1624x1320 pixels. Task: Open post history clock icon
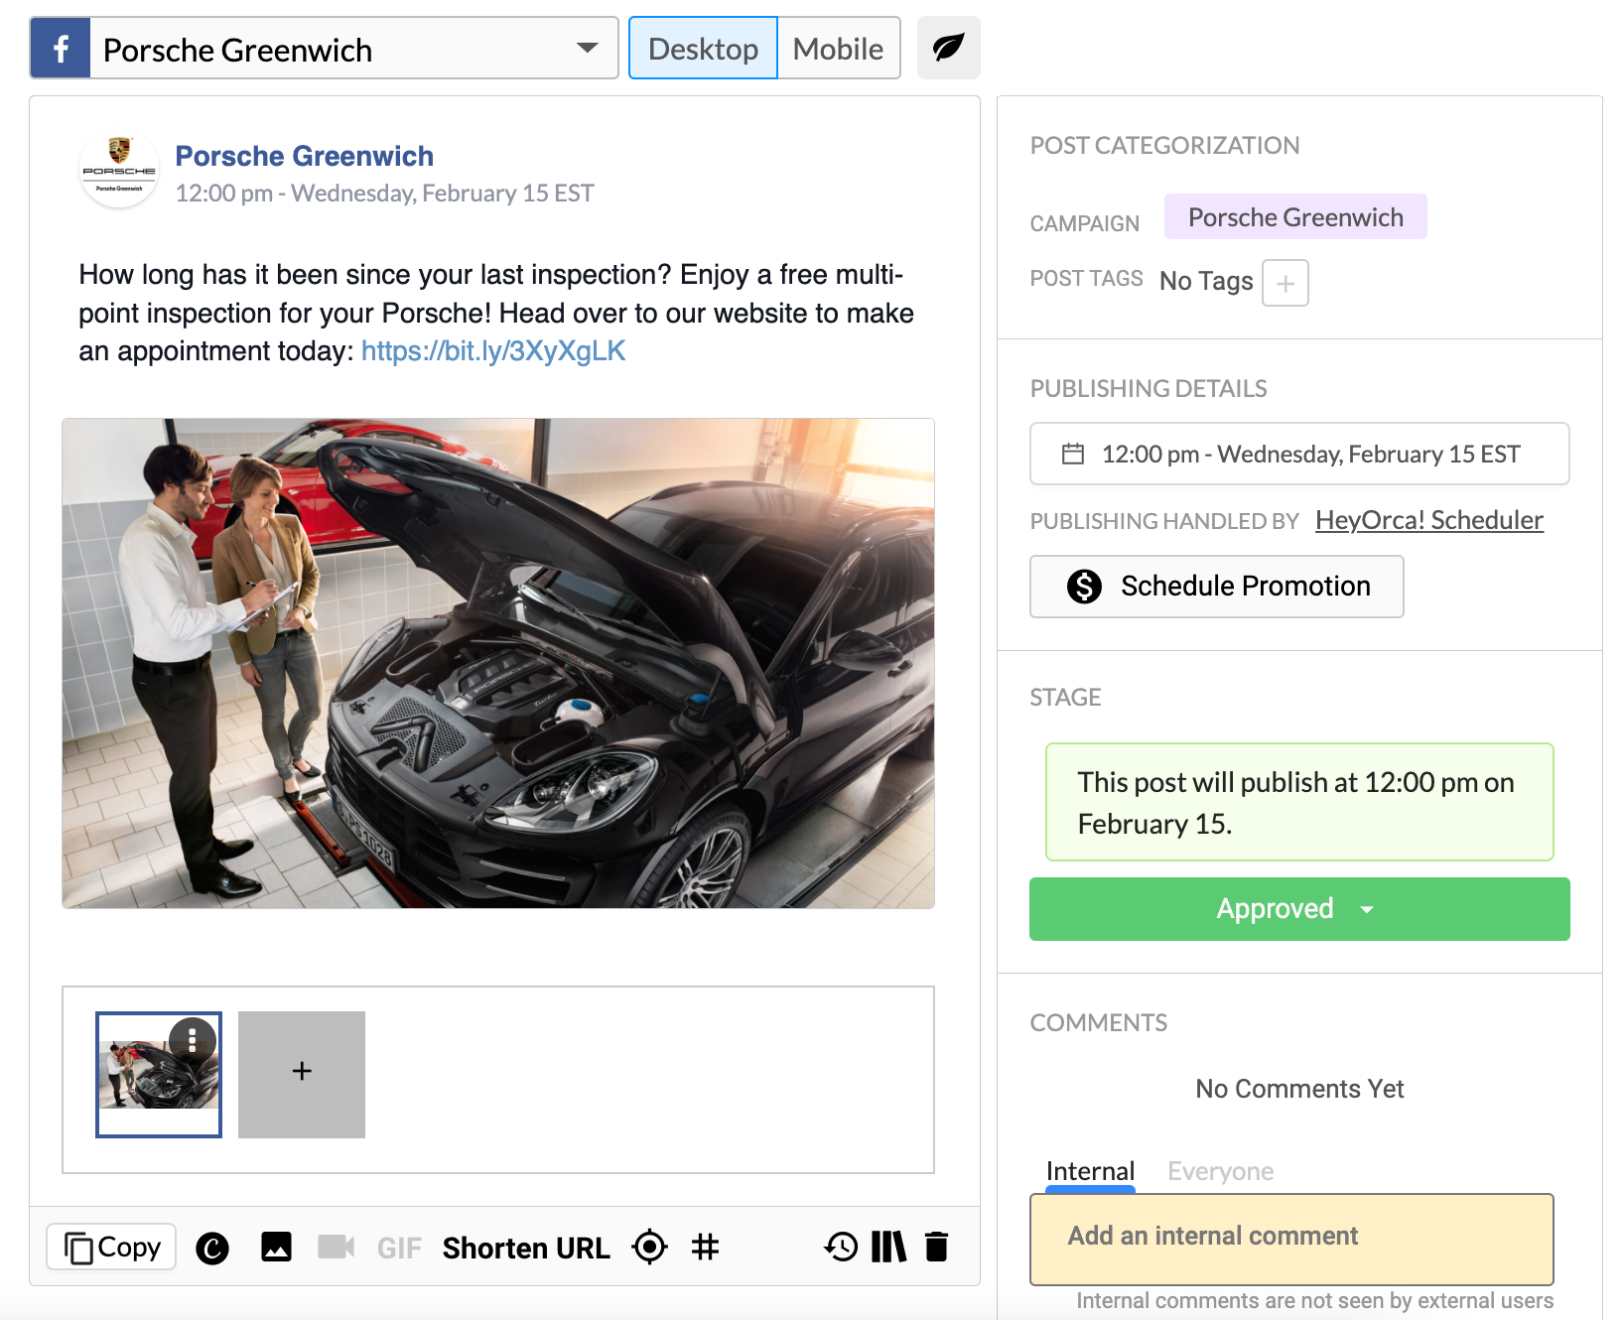(841, 1247)
